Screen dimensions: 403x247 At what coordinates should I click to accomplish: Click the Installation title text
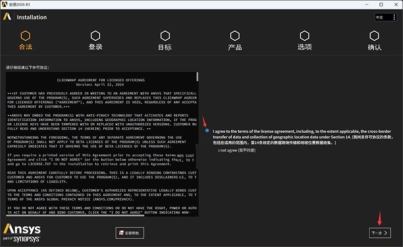click(32, 17)
